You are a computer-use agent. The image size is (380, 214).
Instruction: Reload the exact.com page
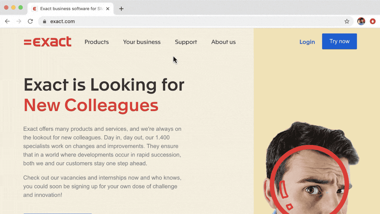(30, 22)
